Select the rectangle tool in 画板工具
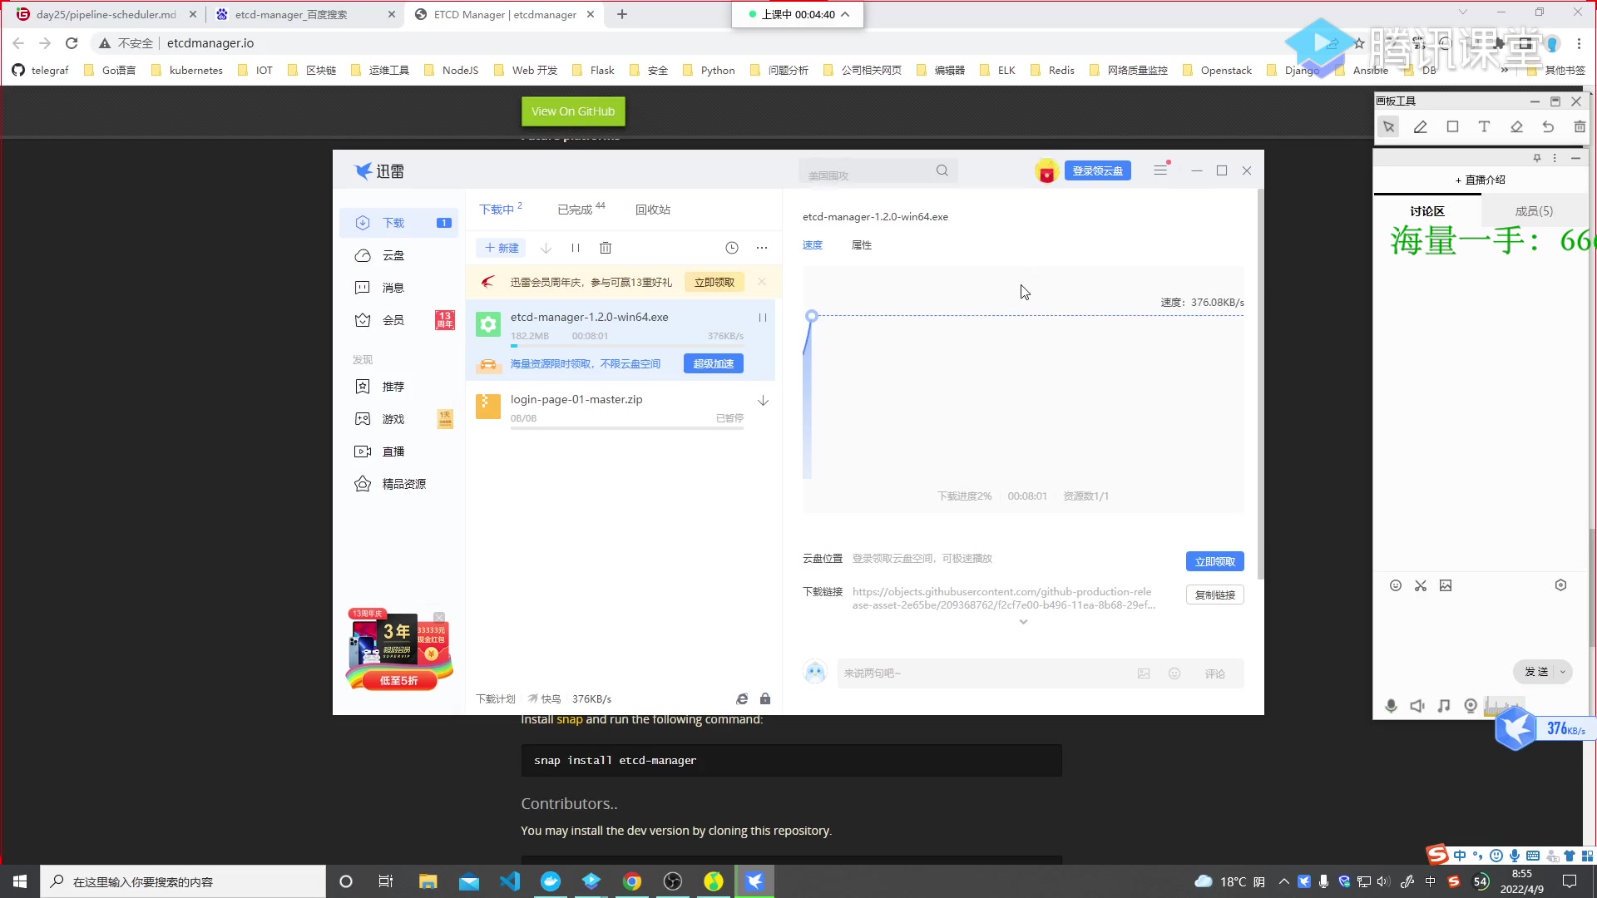Image resolution: width=1597 pixels, height=898 pixels. point(1452,127)
